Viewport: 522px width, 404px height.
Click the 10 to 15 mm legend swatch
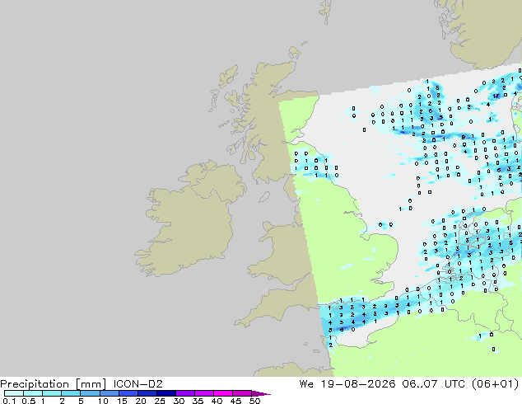109,393
